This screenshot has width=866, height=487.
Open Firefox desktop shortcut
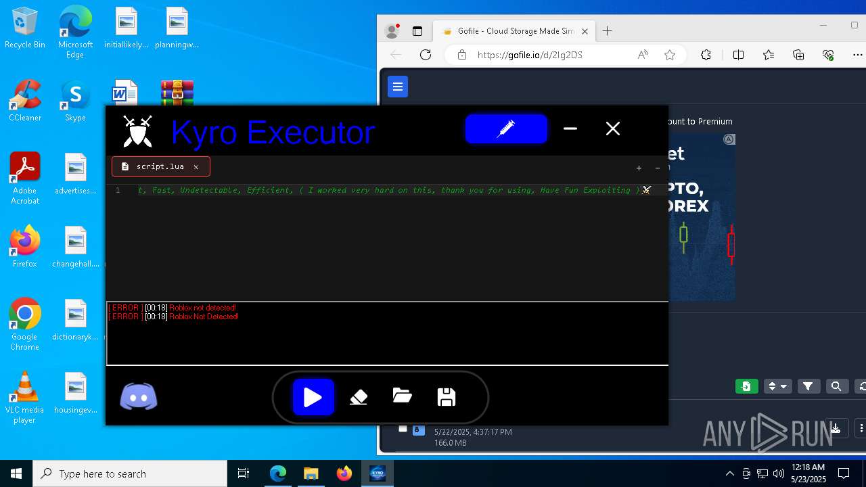tap(25, 247)
